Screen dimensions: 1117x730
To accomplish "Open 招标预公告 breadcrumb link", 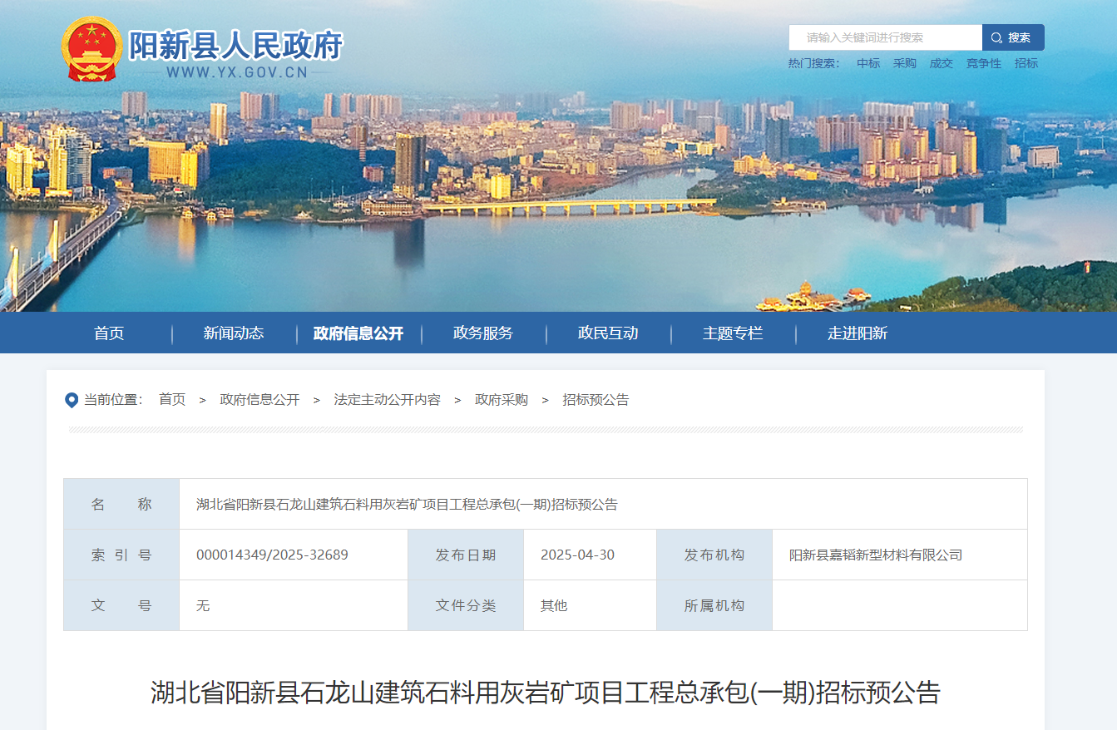I will click(596, 400).
